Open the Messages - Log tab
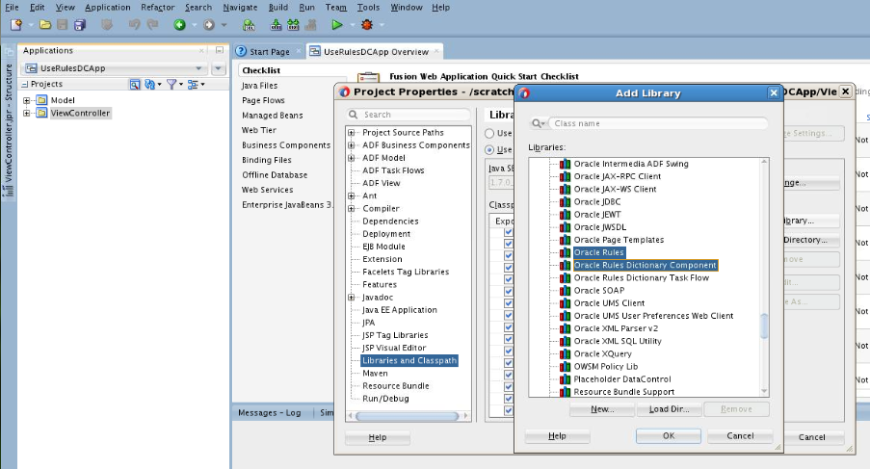This screenshot has width=870, height=469. click(x=269, y=412)
